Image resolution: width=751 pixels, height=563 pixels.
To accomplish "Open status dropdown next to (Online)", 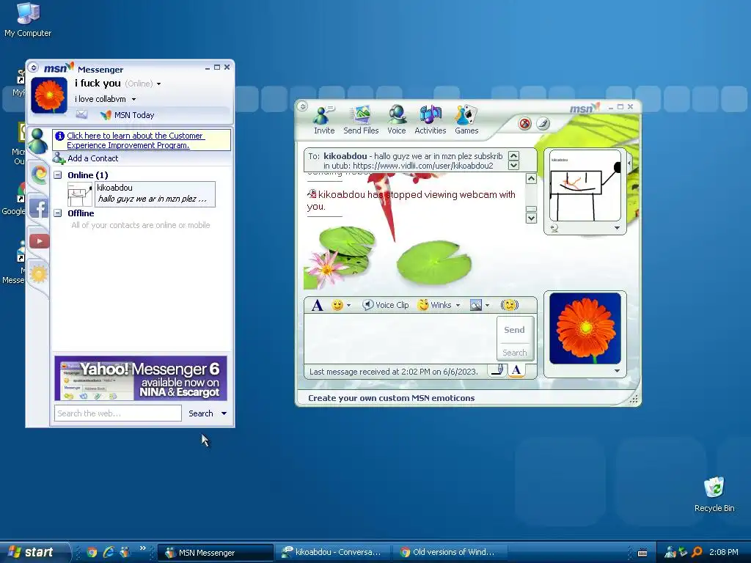I will point(158,84).
